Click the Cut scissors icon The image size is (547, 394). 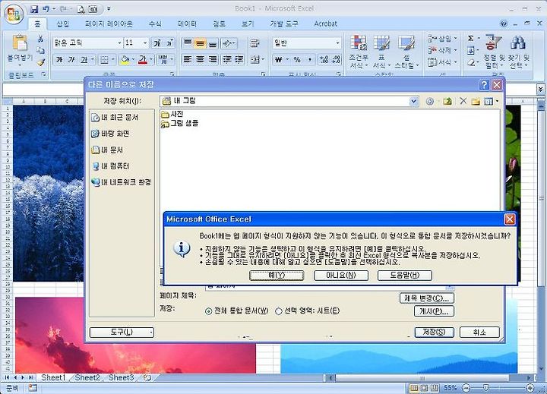click(40, 39)
